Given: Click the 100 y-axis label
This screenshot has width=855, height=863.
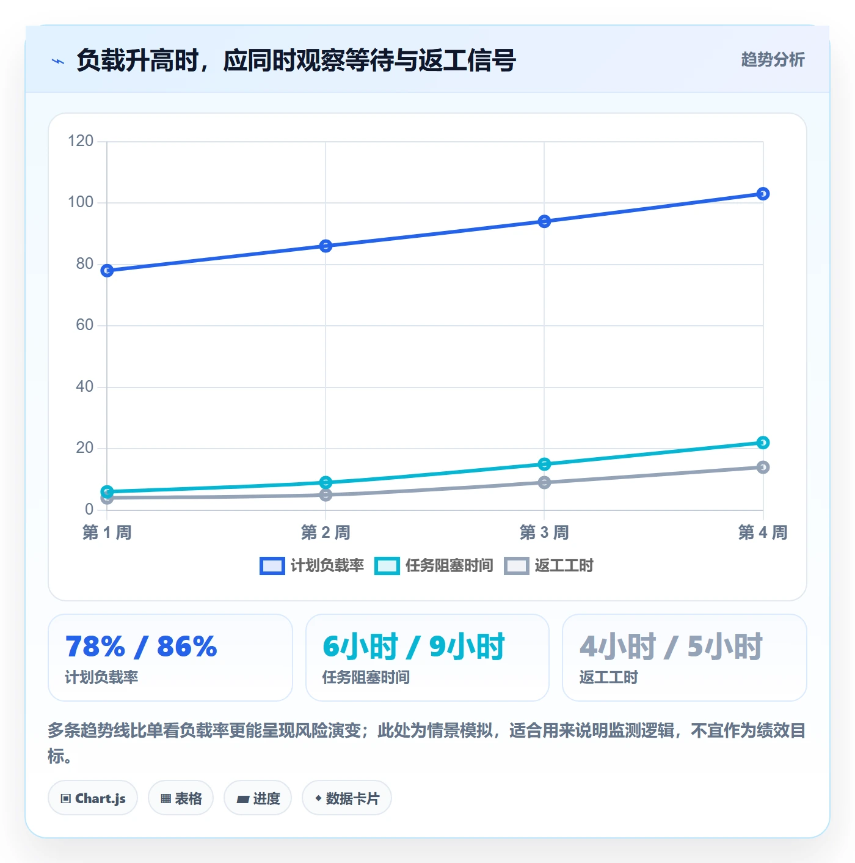Looking at the screenshot, I should (81, 202).
